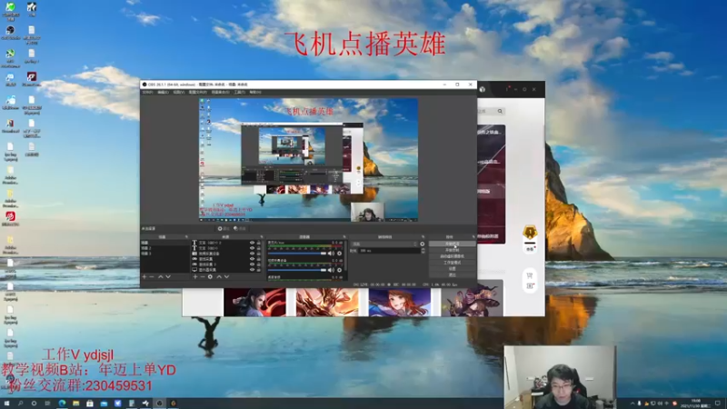Open Microsoft Store from the taskbar
Image resolution: width=727 pixels, height=409 pixels.
pos(90,404)
